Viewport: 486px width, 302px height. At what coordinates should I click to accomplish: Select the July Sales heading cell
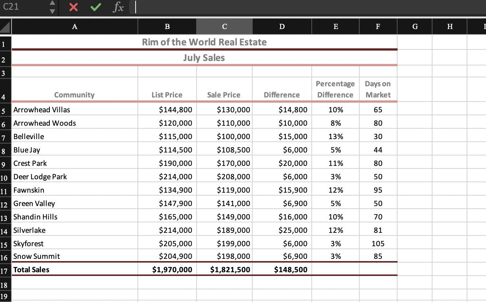204,58
